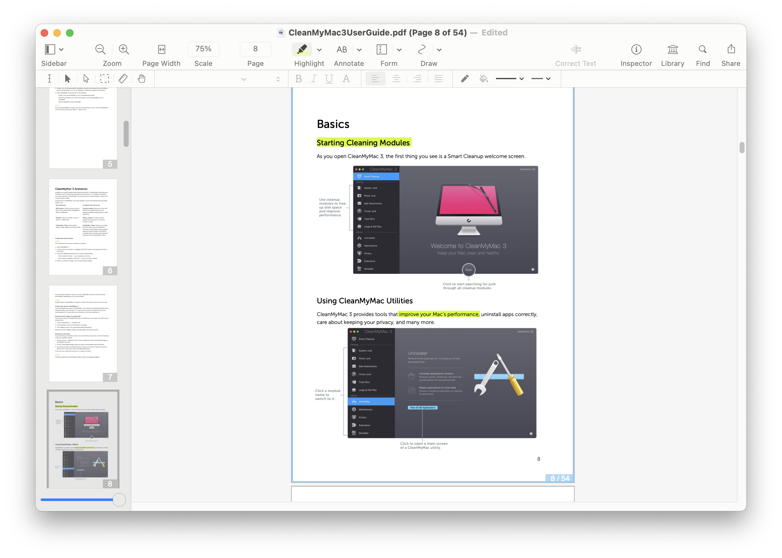
Task: Open the stamp Library
Action: 673,49
